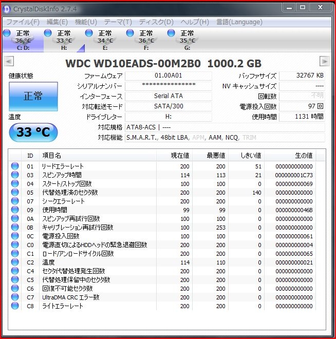Open the 機能(U) menu
Viewport: 336px width, 339px height.
86,22
